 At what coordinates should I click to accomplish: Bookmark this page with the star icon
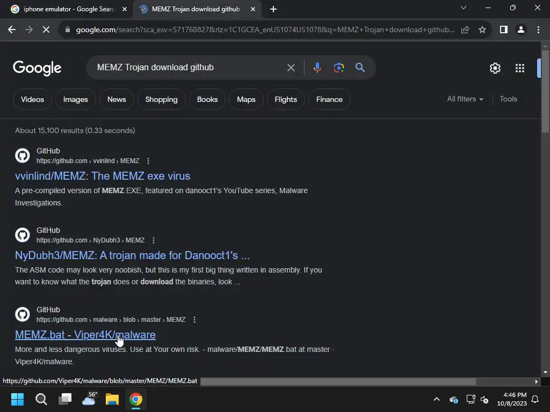click(x=482, y=30)
